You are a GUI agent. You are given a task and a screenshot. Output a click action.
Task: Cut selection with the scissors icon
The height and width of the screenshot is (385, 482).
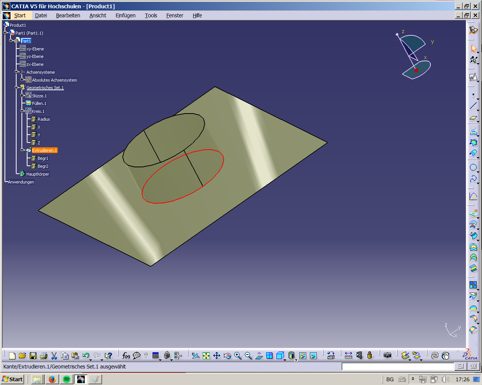click(54, 356)
